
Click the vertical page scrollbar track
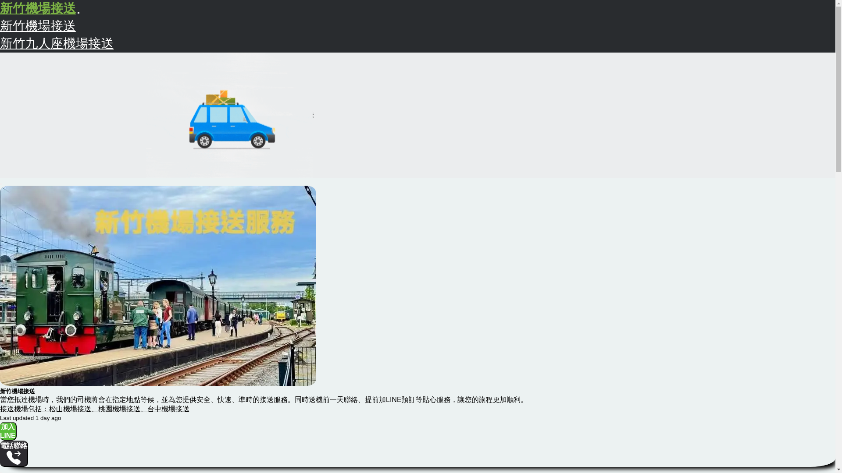(x=838, y=307)
